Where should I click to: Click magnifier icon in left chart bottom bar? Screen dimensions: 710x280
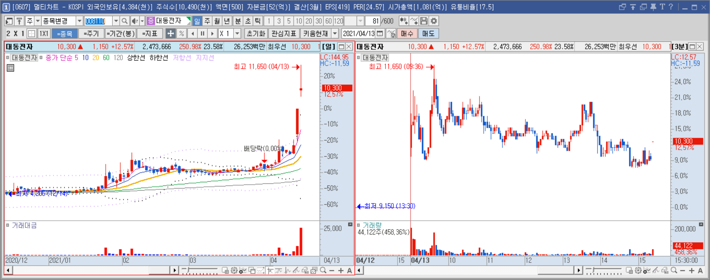tap(323, 271)
